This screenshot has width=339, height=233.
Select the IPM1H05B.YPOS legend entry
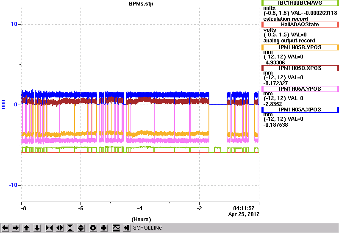(300, 47)
